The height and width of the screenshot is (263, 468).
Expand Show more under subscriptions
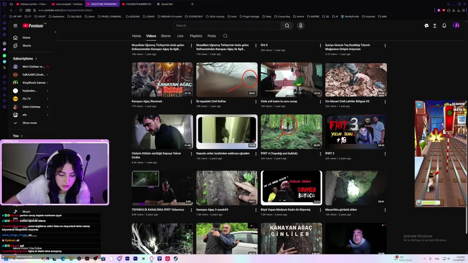click(x=30, y=123)
